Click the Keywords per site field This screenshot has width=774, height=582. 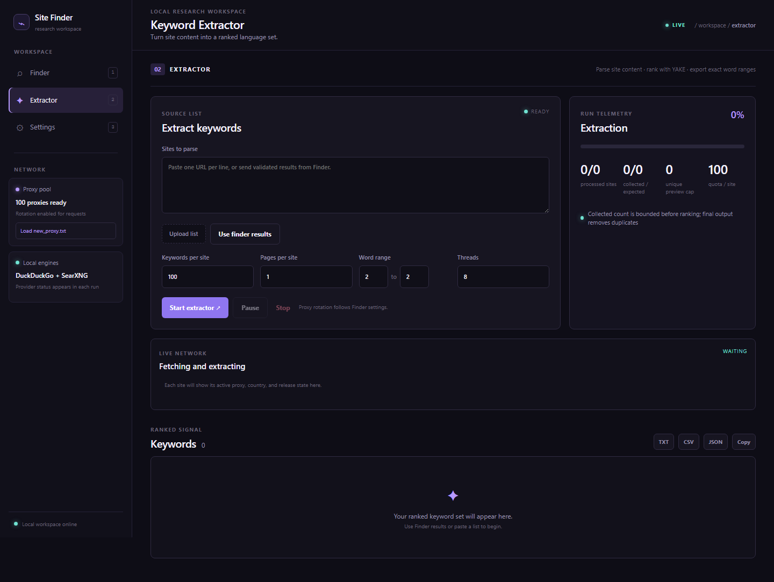pyautogui.click(x=207, y=277)
